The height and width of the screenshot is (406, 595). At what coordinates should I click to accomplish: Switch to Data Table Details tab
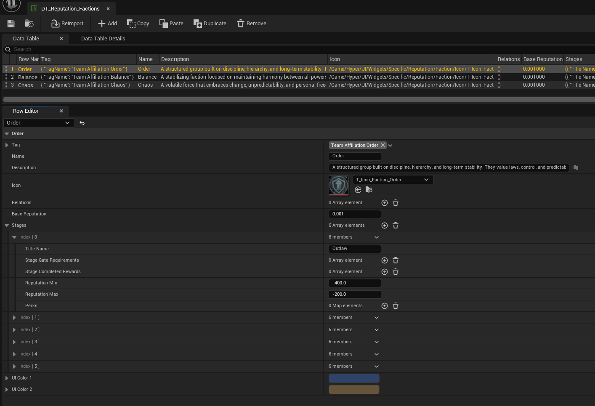(103, 39)
